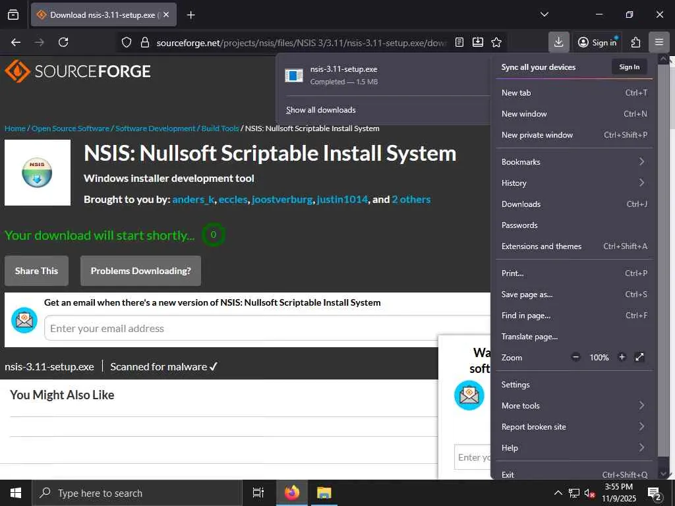Show site security lock information
Image resolution: width=675 pixels, height=506 pixels.
coord(145,42)
